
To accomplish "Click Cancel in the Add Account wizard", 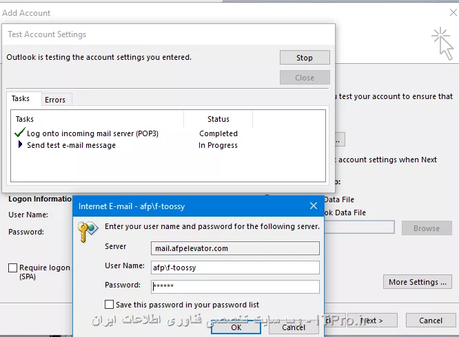I will [x=431, y=320].
